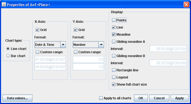This screenshot has height=104, width=191.
Task: Click the Cancel button
Action: click(x=159, y=98)
